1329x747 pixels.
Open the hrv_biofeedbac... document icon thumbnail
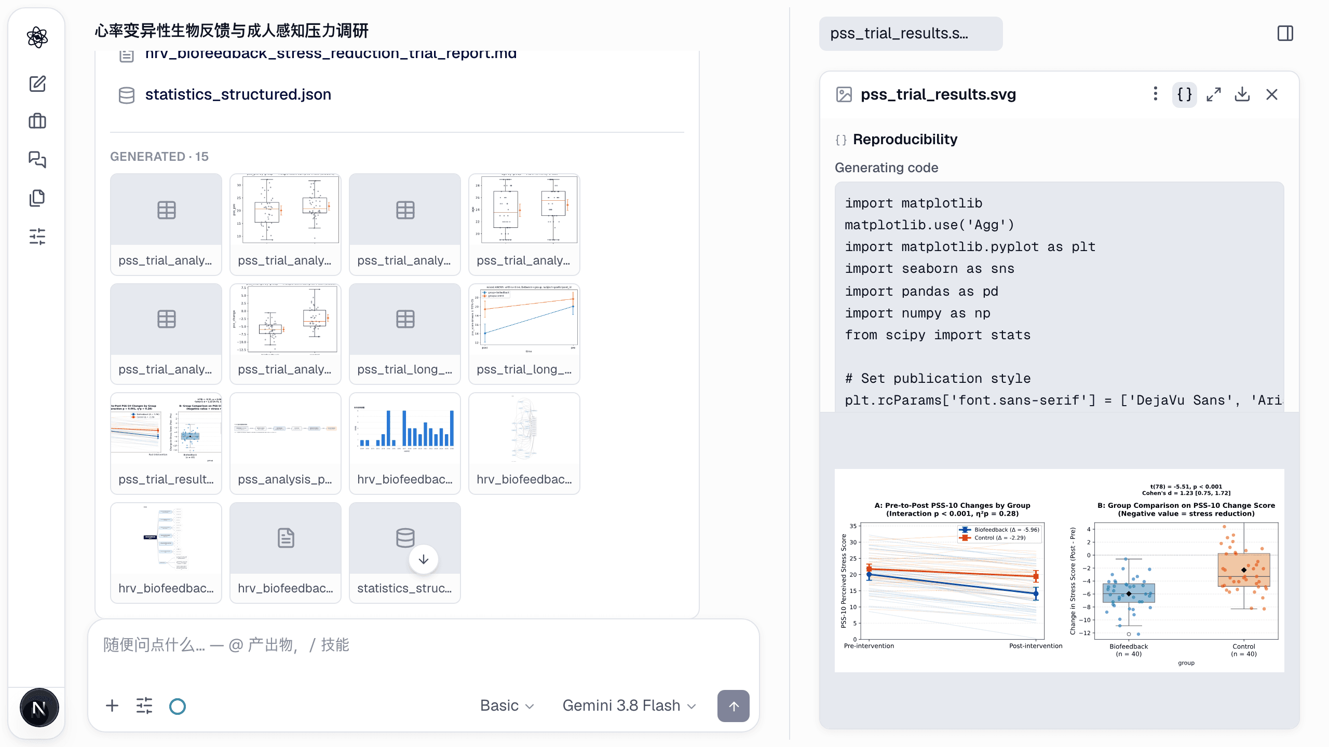(x=286, y=552)
